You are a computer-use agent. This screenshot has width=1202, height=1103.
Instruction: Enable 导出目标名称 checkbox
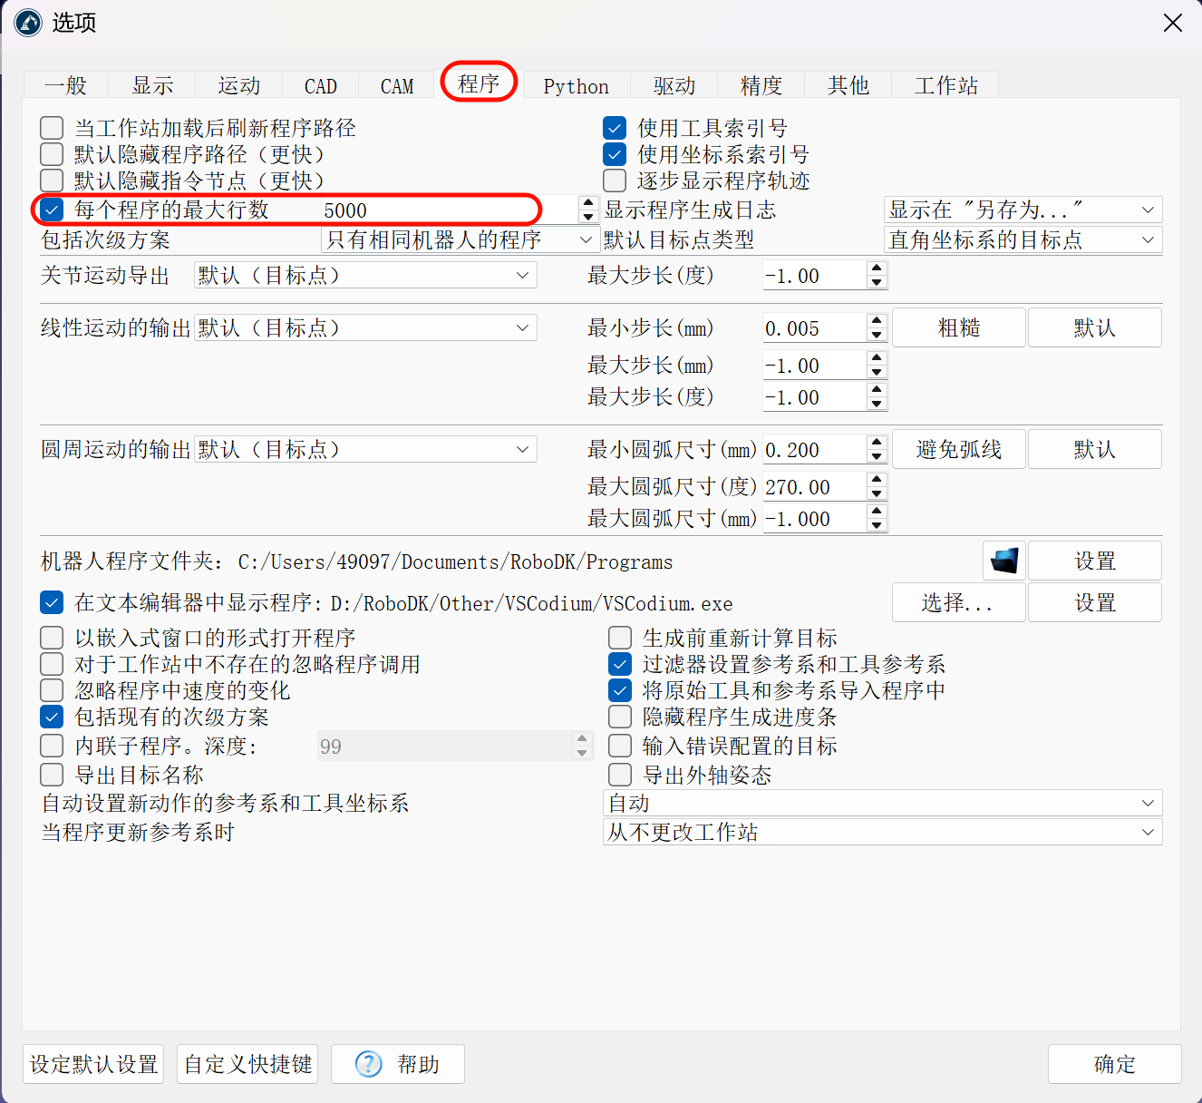(52, 775)
